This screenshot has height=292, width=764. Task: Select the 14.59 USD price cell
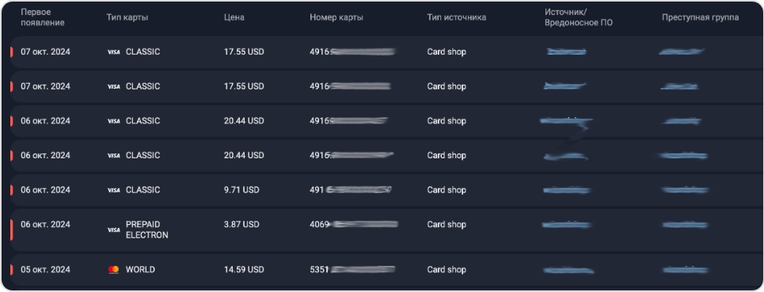[x=244, y=270]
